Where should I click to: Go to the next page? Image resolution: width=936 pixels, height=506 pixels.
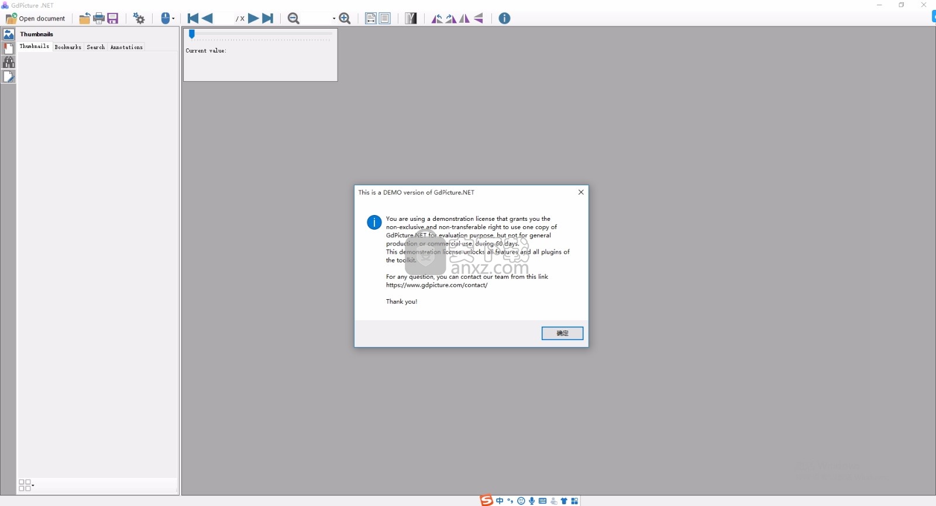point(253,19)
